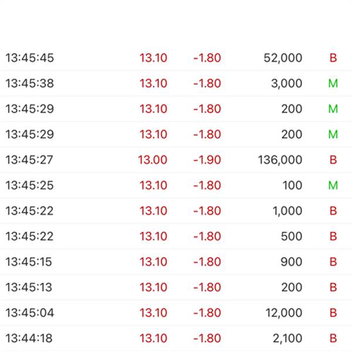Tap the M marker beside 3,000
The image size is (352, 352).
point(333,83)
